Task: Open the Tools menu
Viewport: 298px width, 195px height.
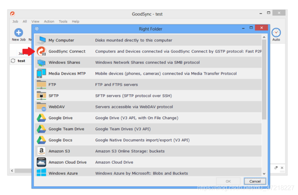Action: point(63,21)
